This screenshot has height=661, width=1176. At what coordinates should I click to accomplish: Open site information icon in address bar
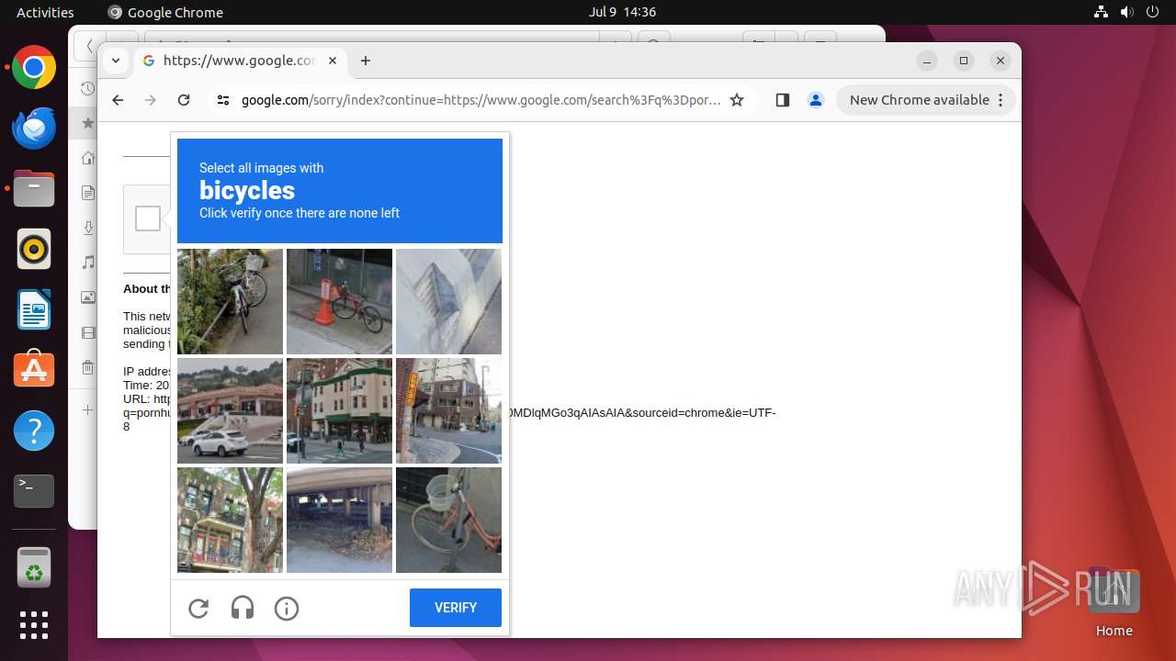click(223, 100)
